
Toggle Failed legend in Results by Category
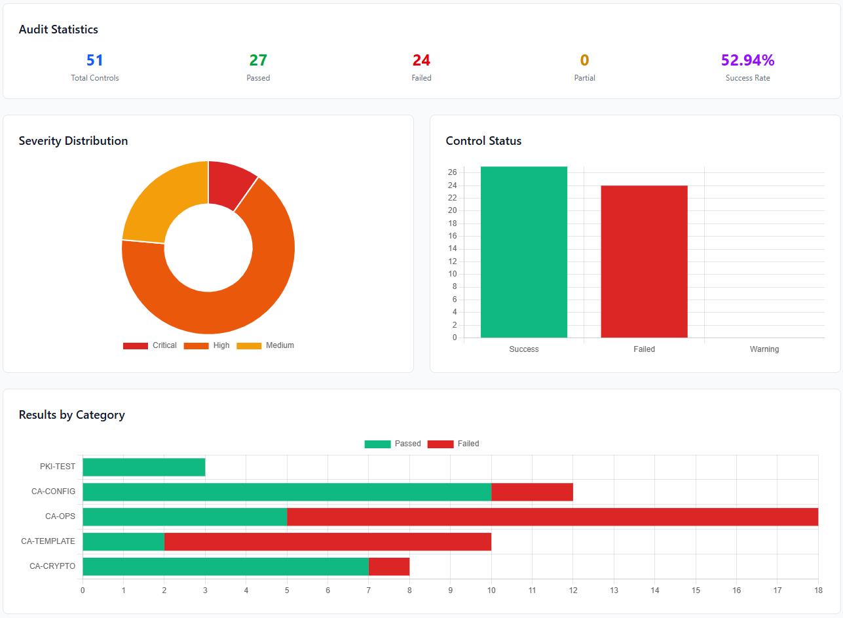coord(453,444)
